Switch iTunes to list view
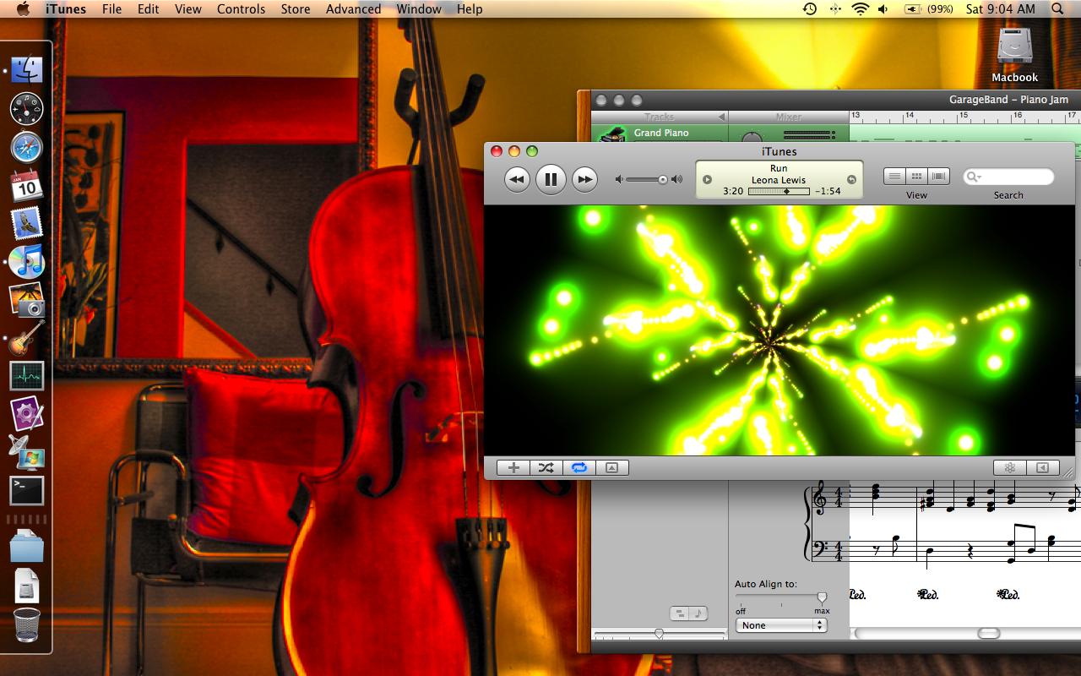Screen dimensions: 1081x676 pyautogui.click(x=894, y=177)
